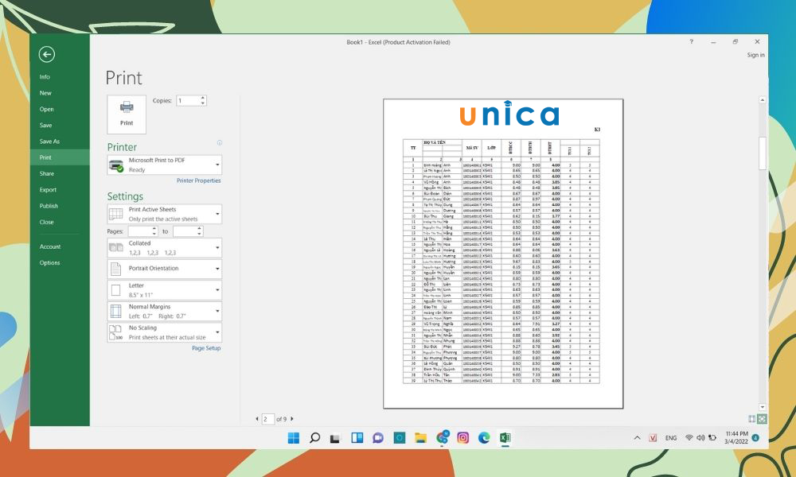796x477 pixels.
Task: Toggle Show Margins icon below the preview
Action: point(752,419)
